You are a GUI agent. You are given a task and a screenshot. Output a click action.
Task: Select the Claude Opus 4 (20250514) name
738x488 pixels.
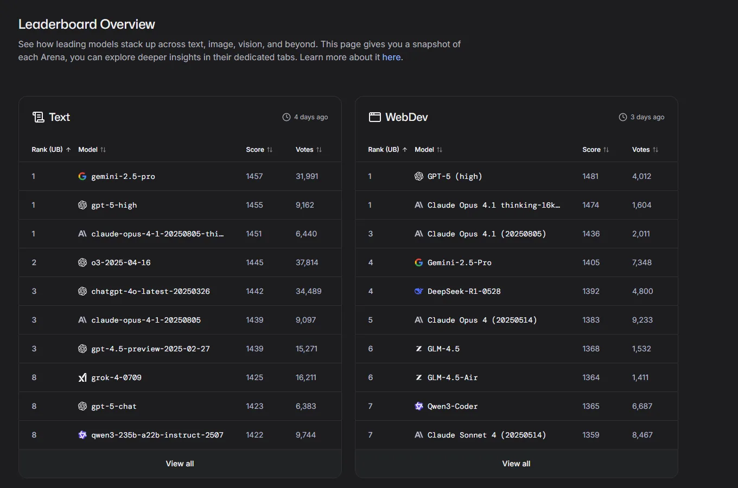pyautogui.click(x=482, y=320)
